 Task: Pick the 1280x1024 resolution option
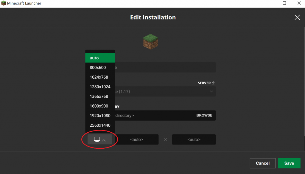[100, 87]
